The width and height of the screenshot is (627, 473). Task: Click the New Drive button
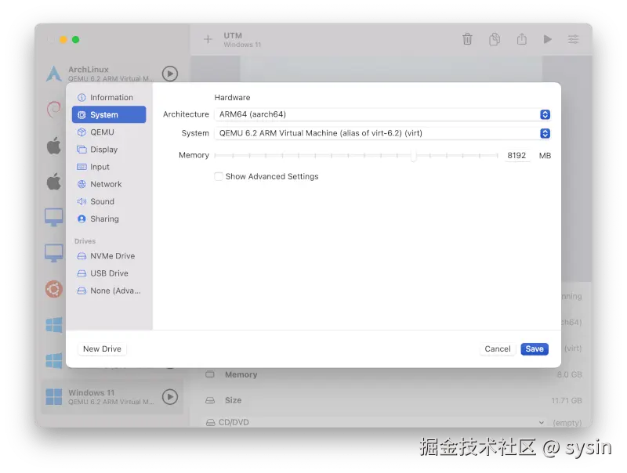102,349
